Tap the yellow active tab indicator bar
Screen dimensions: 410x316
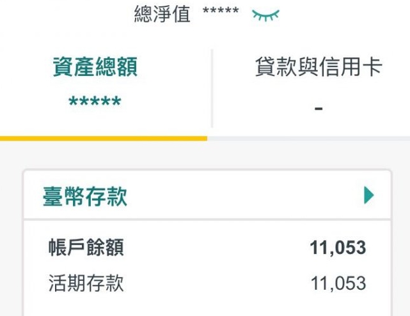(x=104, y=138)
